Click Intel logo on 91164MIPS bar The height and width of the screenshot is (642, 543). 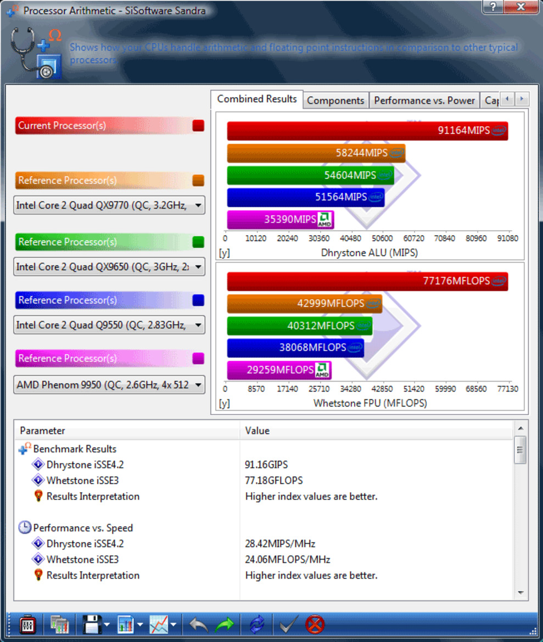tap(499, 131)
